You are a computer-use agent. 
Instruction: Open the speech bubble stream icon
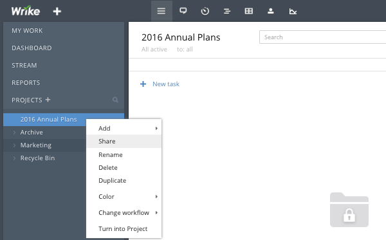tap(183, 11)
